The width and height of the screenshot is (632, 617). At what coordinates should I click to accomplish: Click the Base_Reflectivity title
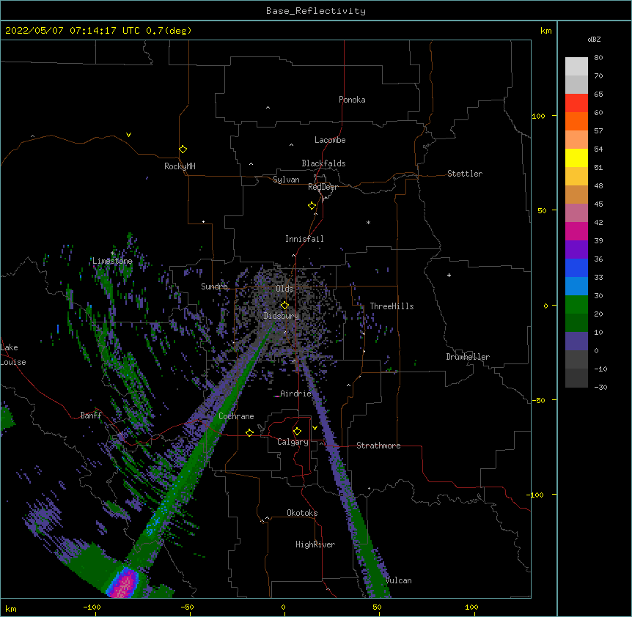(x=316, y=11)
